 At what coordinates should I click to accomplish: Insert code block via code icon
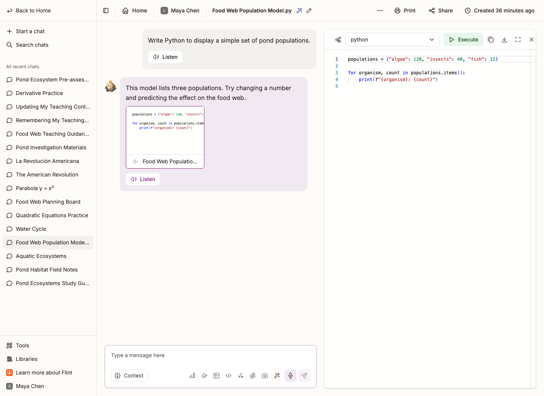coord(229,376)
